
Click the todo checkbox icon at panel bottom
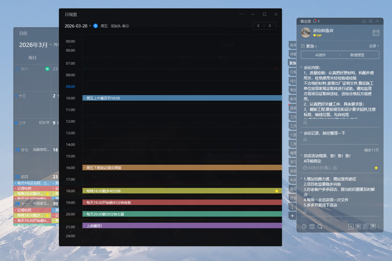click(312, 226)
